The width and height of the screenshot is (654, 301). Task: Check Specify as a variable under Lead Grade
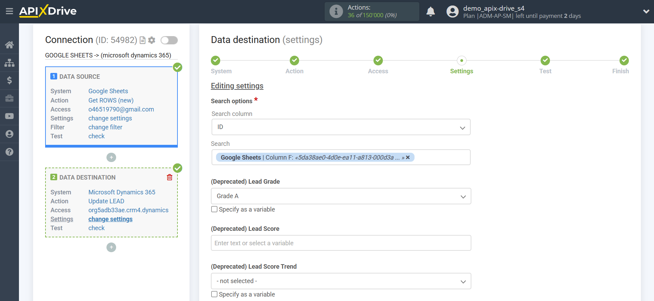coord(214,209)
